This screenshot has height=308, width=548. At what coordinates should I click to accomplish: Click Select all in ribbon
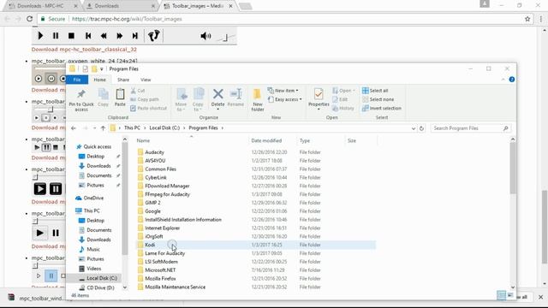(x=375, y=91)
